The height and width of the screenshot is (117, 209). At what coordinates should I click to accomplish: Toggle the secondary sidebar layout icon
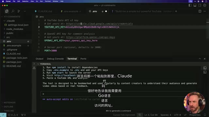tap(200, 5)
